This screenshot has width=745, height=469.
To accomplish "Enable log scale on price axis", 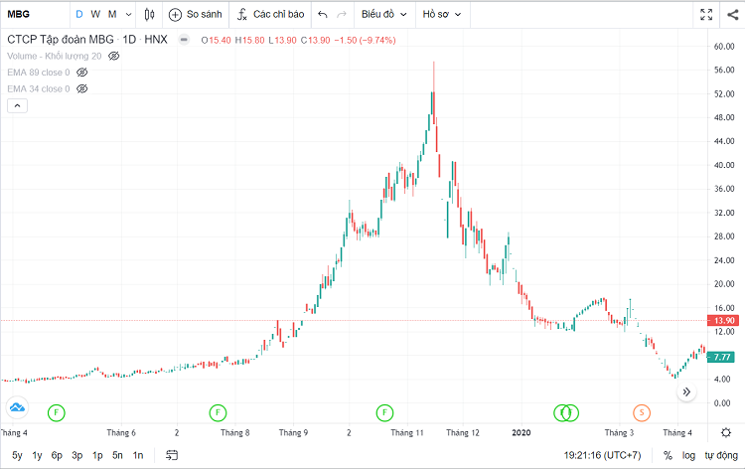I will pos(688,454).
